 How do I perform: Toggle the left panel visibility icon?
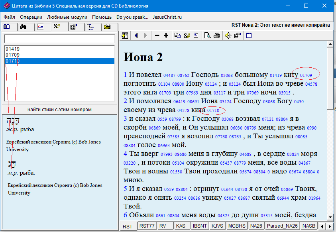click(x=125, y=35)
